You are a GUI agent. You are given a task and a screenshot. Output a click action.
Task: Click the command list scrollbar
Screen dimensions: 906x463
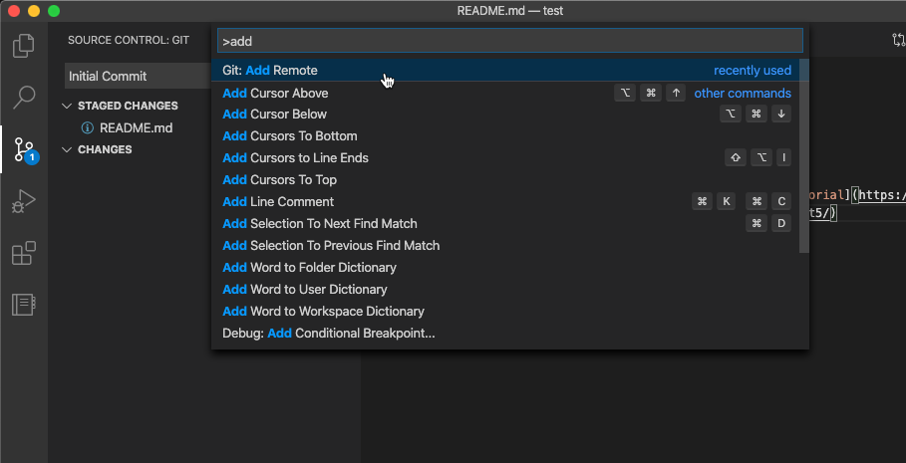[x=803, y=156]
